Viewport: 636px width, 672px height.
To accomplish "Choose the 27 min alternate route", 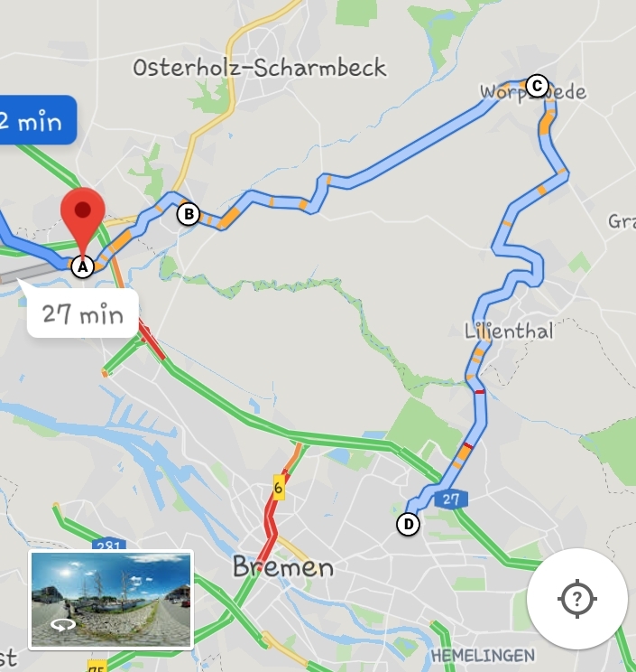I will click(83, 313).
